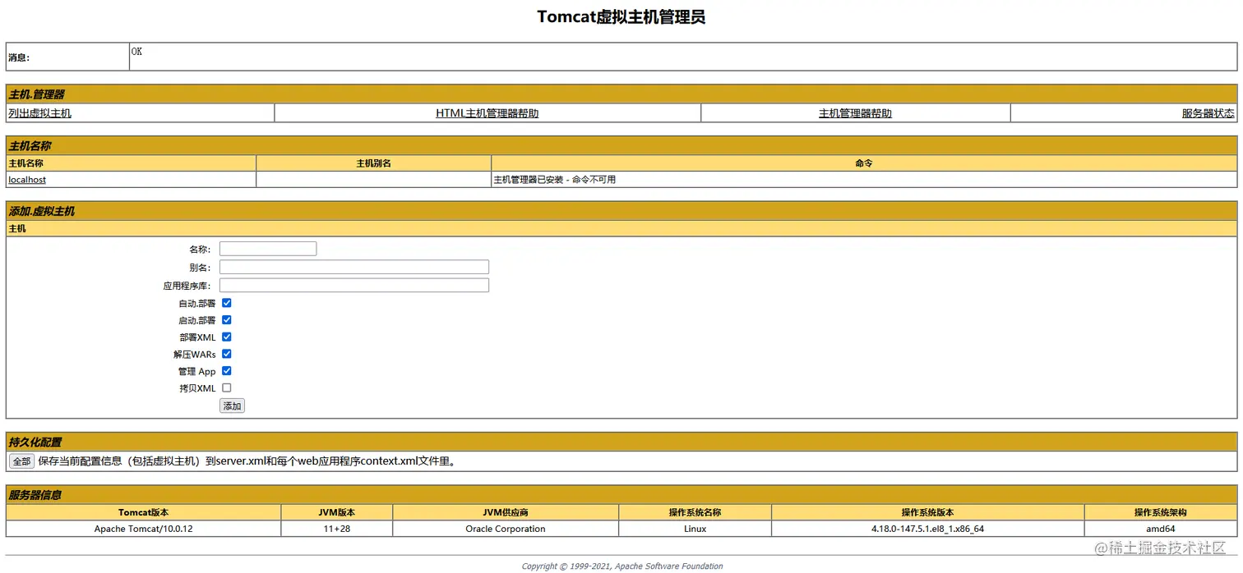Click the 操作系统架构 column header
Viewport: 1243px width, 573px height.
click(x=1160, y=512)
